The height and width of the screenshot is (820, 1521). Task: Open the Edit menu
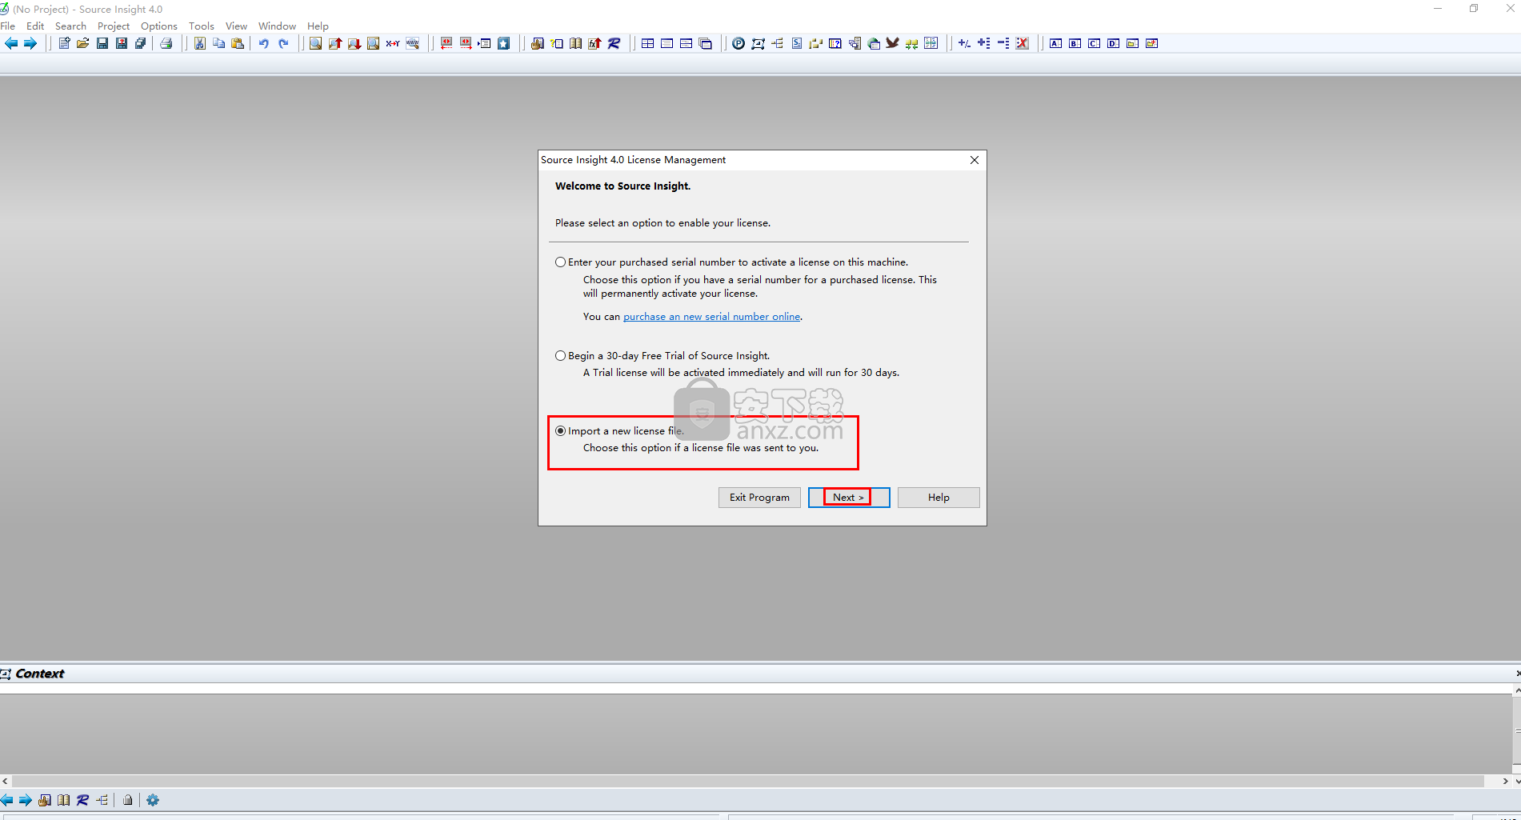pyautogui.click(x=35, y=26)
